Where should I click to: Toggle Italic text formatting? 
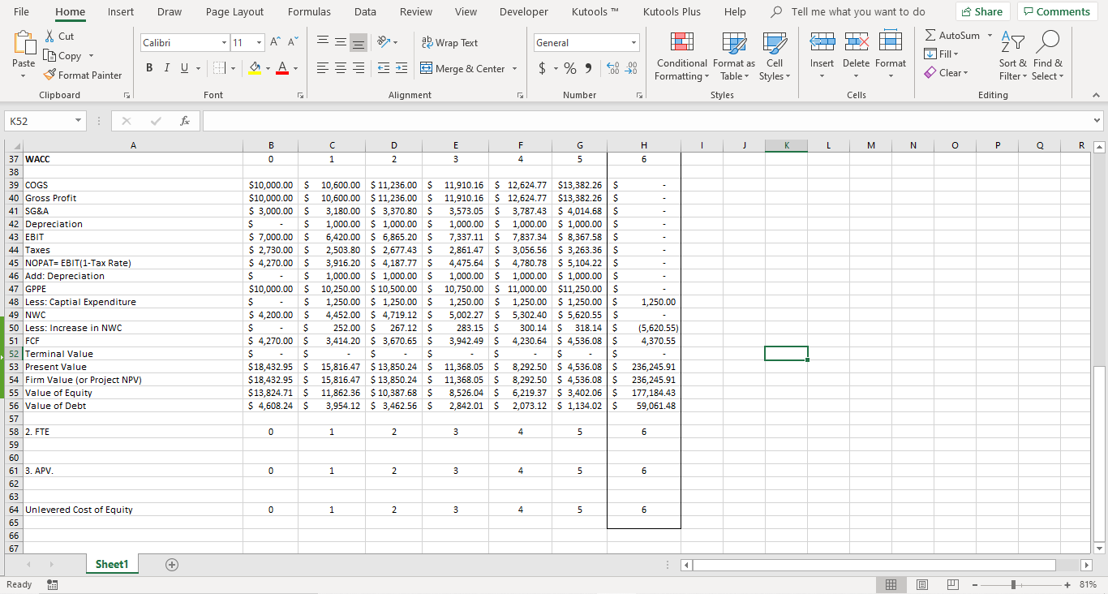point(165,69)
